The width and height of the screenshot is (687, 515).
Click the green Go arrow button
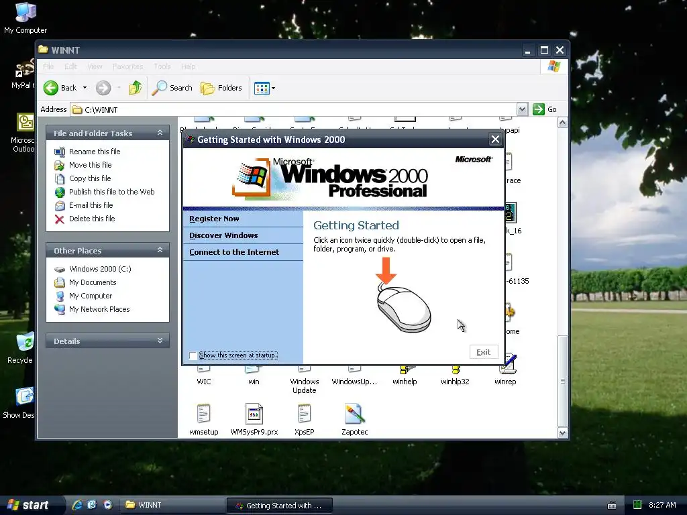[x=539, y=109]
